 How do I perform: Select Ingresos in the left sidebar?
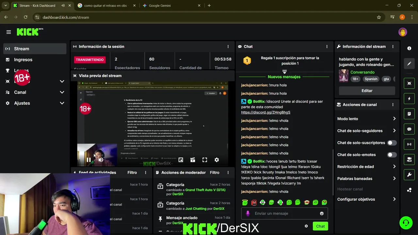click(35, 60)
